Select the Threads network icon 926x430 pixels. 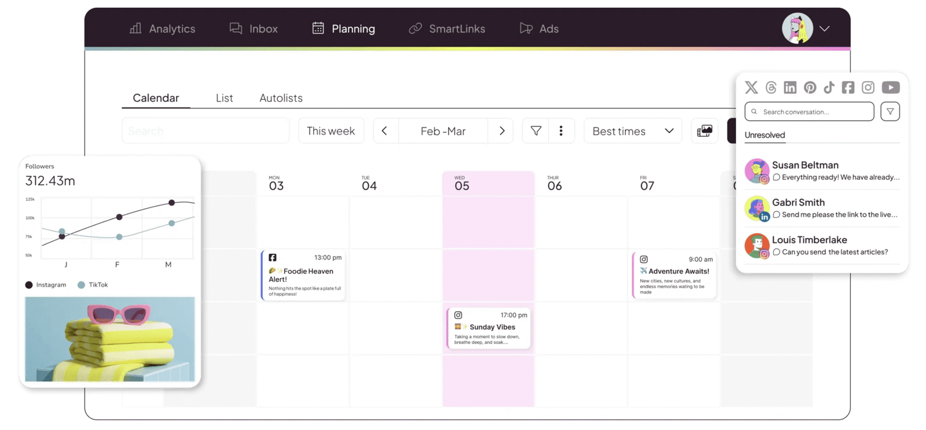(771, 87)
